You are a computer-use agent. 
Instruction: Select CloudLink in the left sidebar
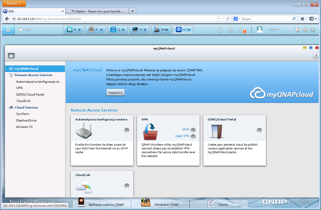click(23, 101)
